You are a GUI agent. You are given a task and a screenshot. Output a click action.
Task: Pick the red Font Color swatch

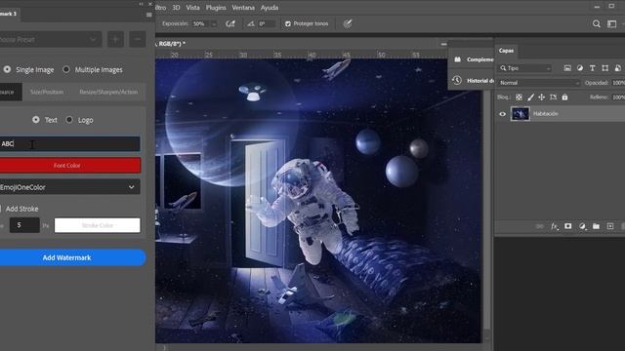point(70,165)
